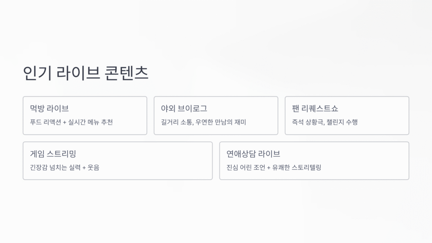Screen dimensions: 432x243
Task: Select the 연애상담 라이브 card heading
Action: point(253,154)
